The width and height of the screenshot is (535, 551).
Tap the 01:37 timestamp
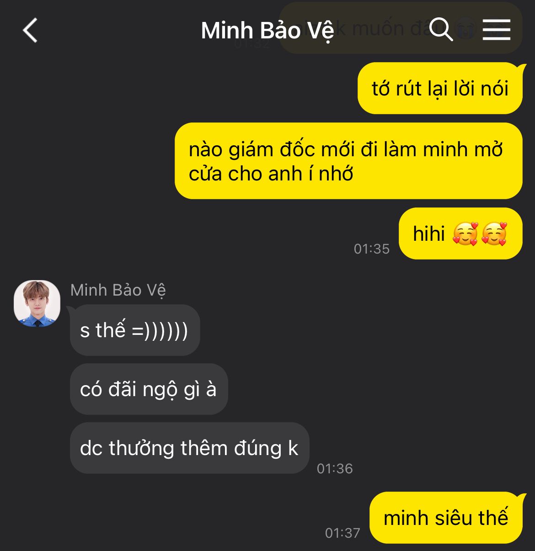pos(342,533)
